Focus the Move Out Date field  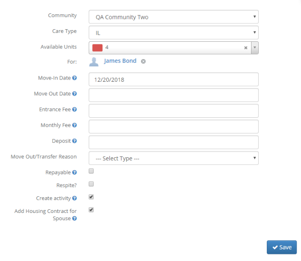click(x=174, y=95)
